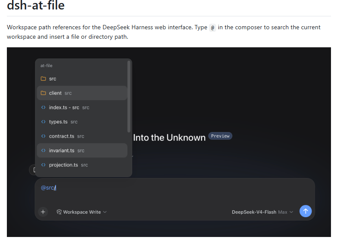
Task: Click the folder icon beside src
Action: 43,79
